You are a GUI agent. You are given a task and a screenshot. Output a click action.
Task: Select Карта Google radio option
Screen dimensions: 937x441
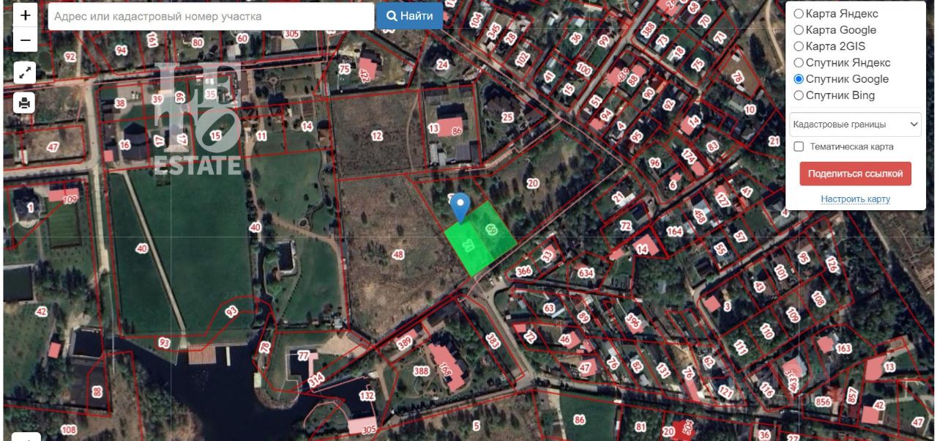(799, 30)
